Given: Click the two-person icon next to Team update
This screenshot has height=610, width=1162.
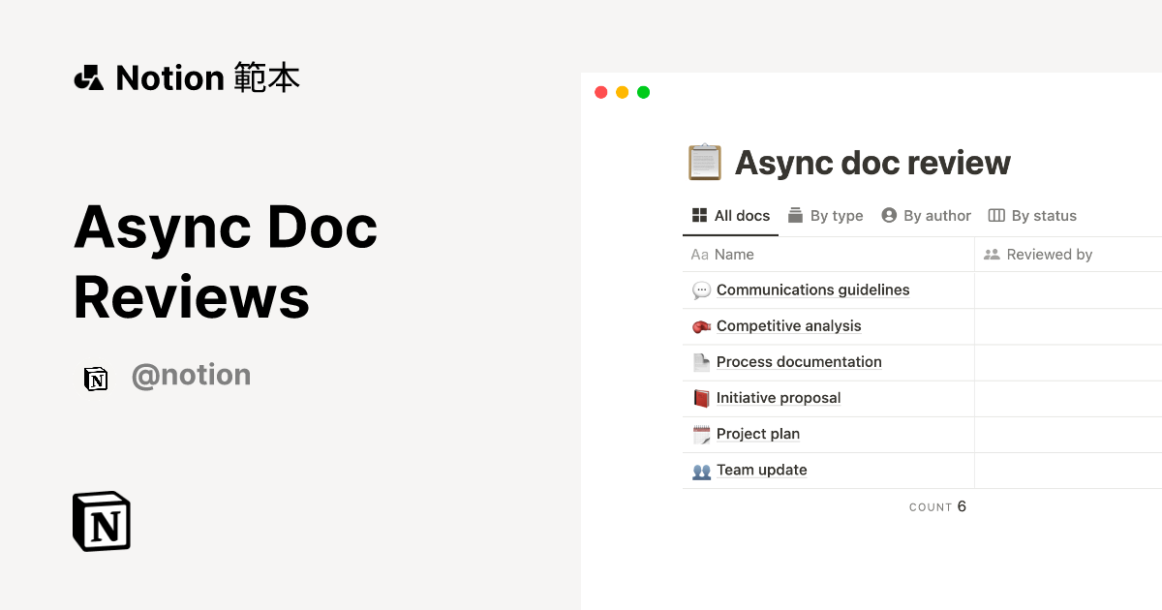Looking at the screenshot, I should click(699, 470).
